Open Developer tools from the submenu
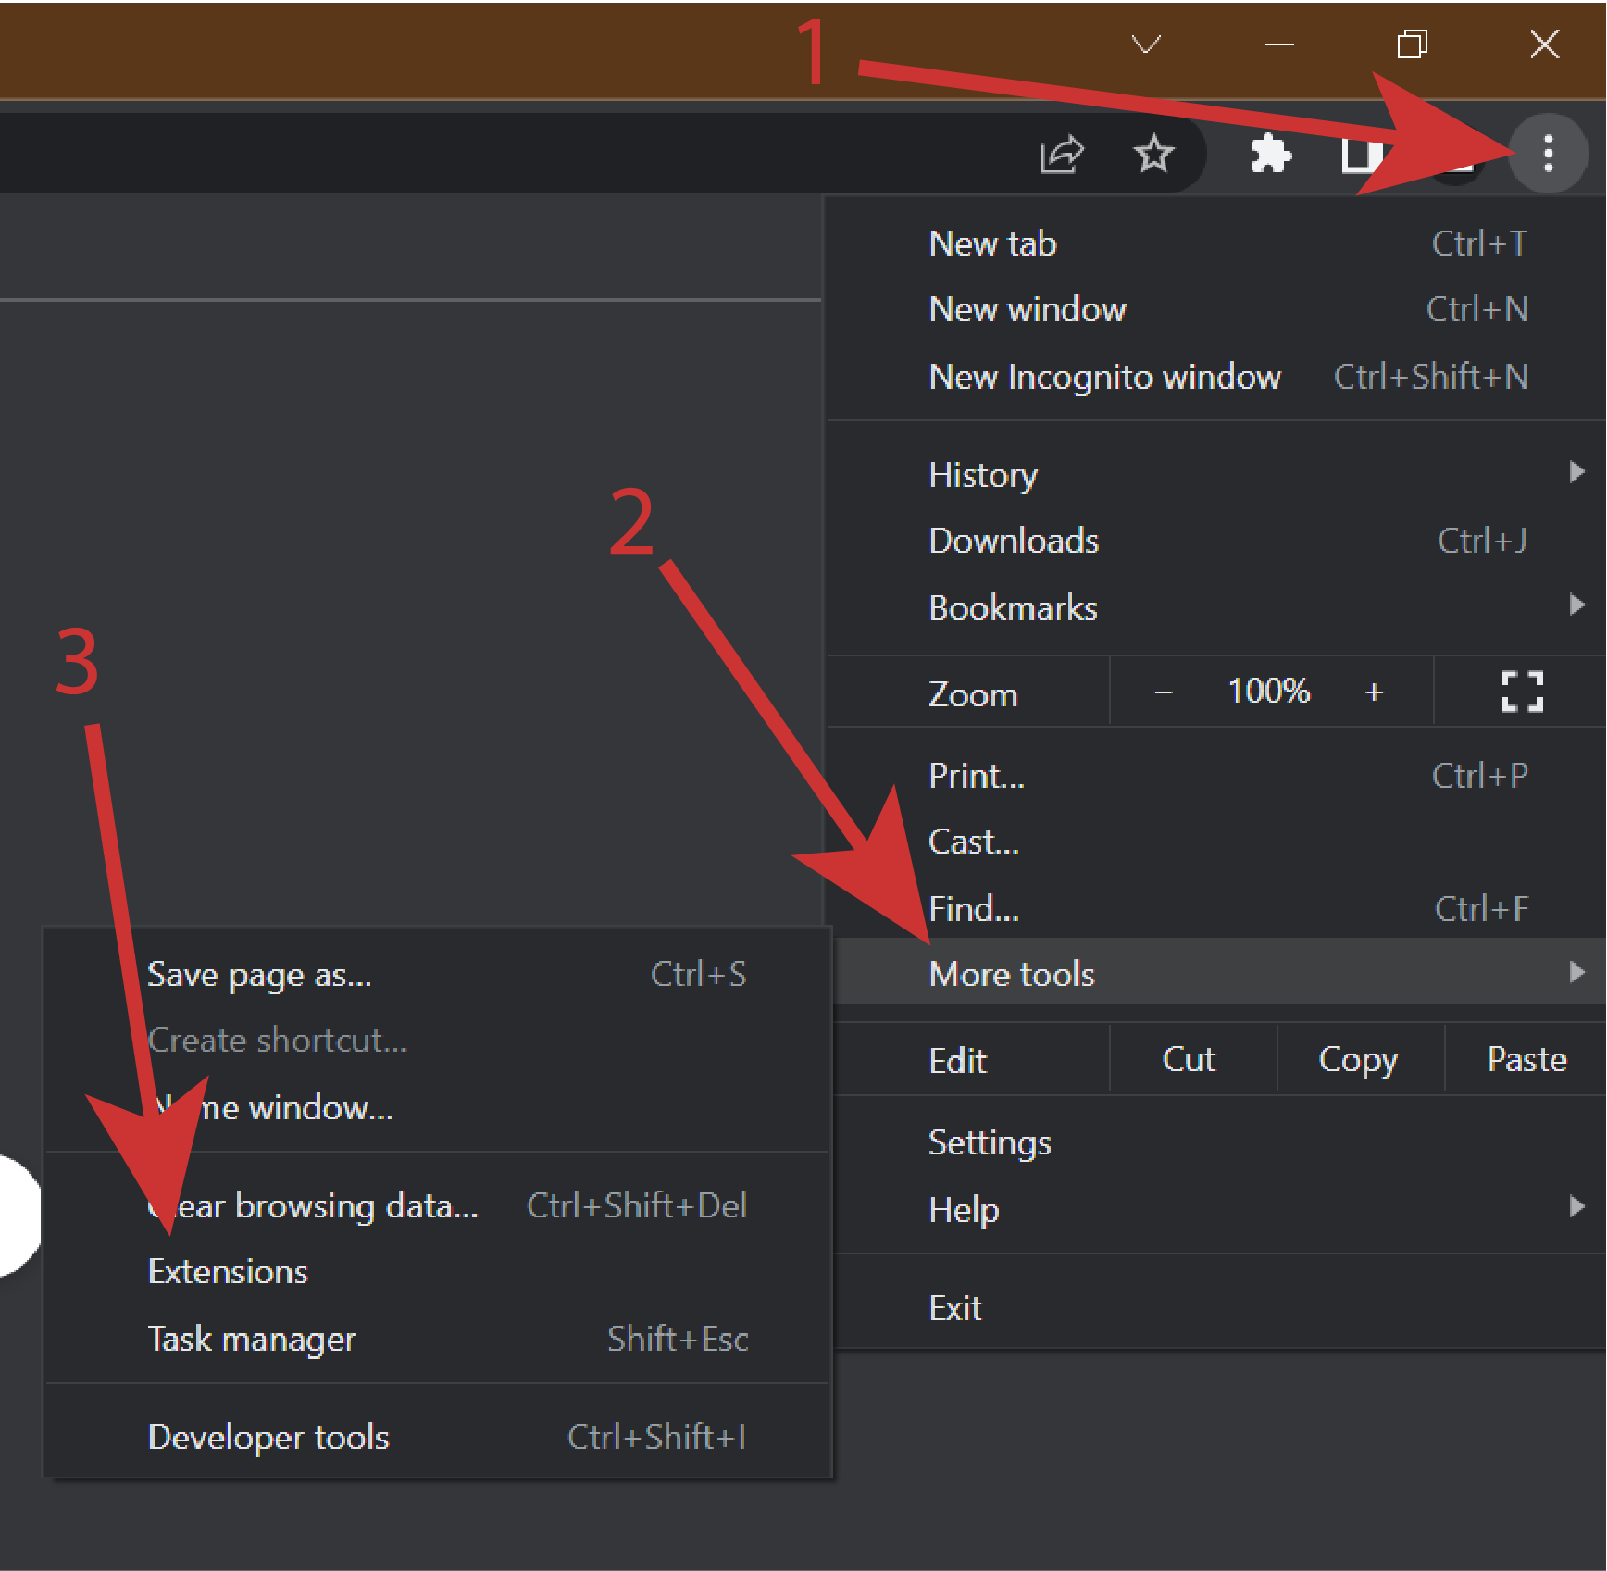The width and height of the screenshot is (1607, 1571). (x=268, y=1437)
